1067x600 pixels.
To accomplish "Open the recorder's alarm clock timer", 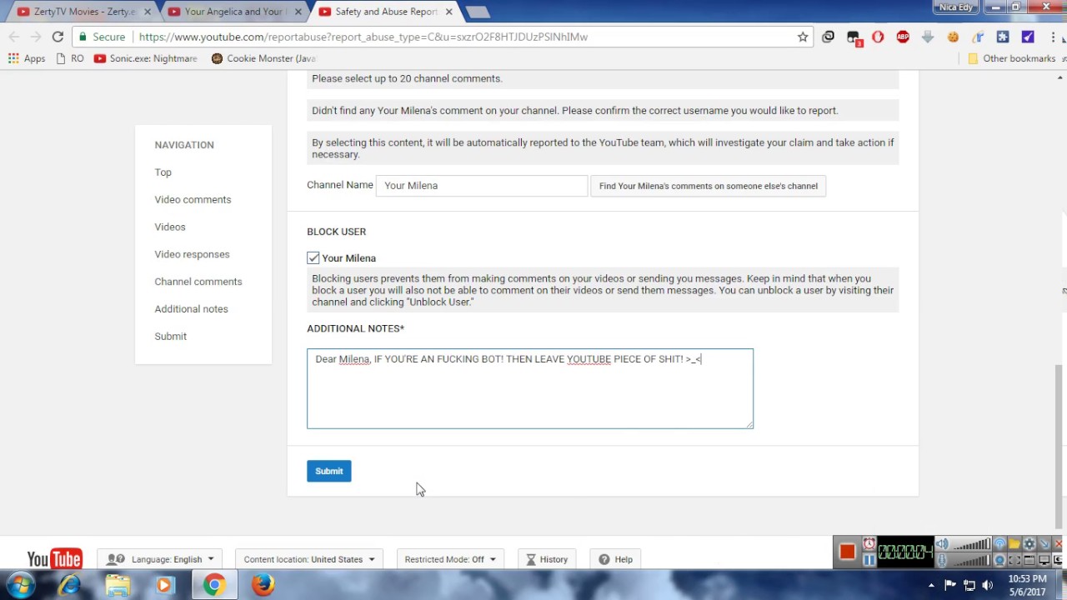I will tap(869, 543).
